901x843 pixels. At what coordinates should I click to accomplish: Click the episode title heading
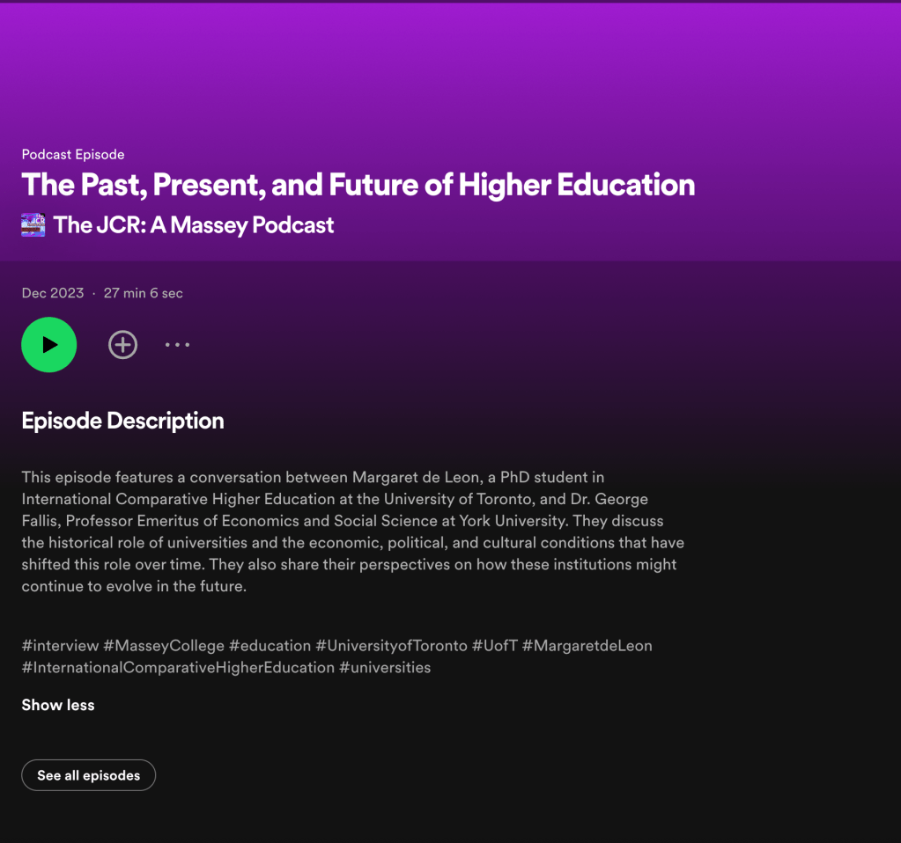[358, 186]
